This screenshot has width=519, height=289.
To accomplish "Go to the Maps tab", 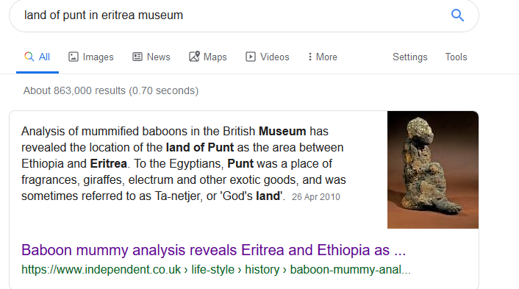I will pyautogui.click(x=215, y=57).
